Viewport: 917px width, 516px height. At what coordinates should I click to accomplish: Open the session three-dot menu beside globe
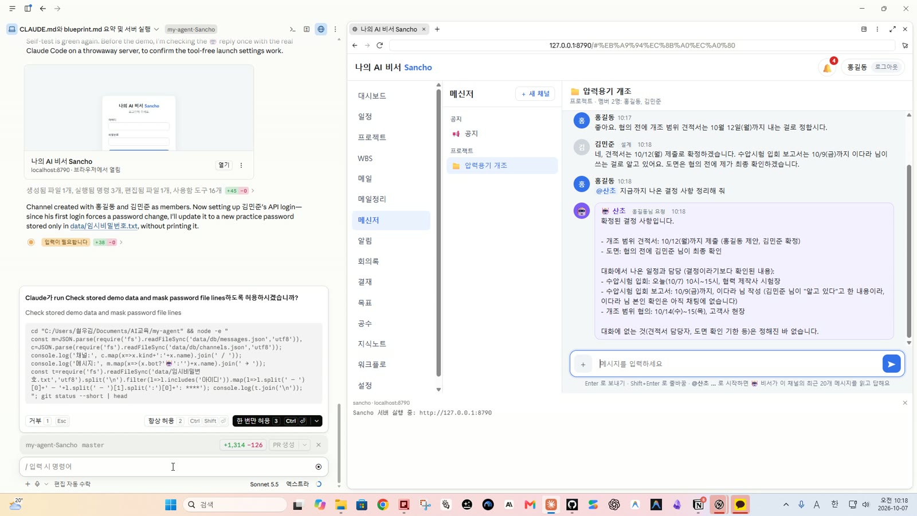(335, 29)
